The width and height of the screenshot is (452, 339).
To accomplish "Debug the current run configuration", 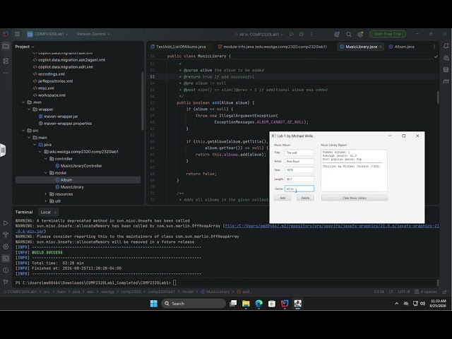I will [x=302, y=34].
